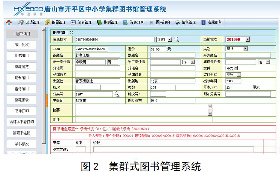The width and height of the screenshot is (280, 172).
Task: Open 馆藏报表 from the sidebar
Action: [x=22, y=100]
